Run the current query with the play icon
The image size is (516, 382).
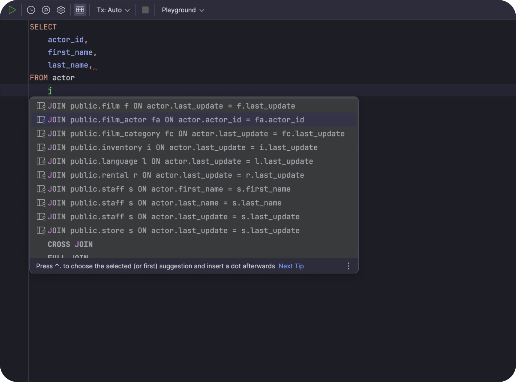12,10
